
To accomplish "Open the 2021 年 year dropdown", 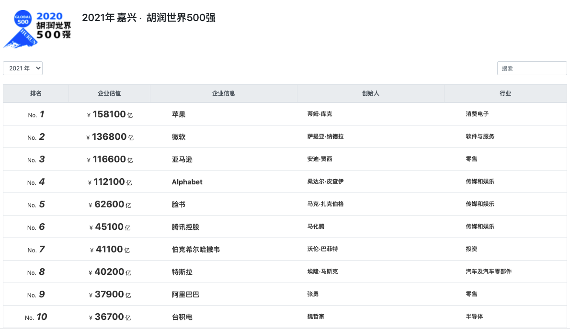I will coord(23,68).
